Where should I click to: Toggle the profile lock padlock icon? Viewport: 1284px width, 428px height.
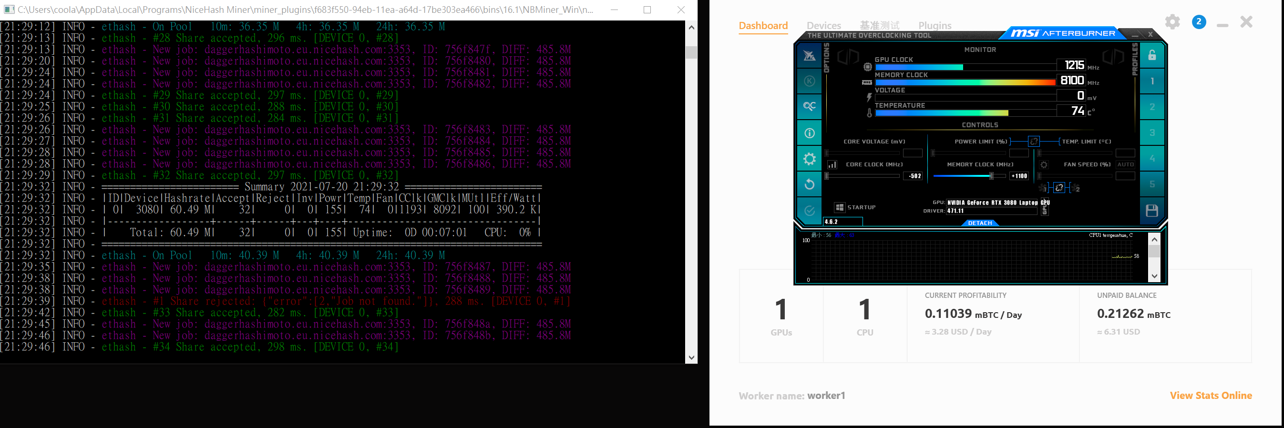click(1152, 55)
